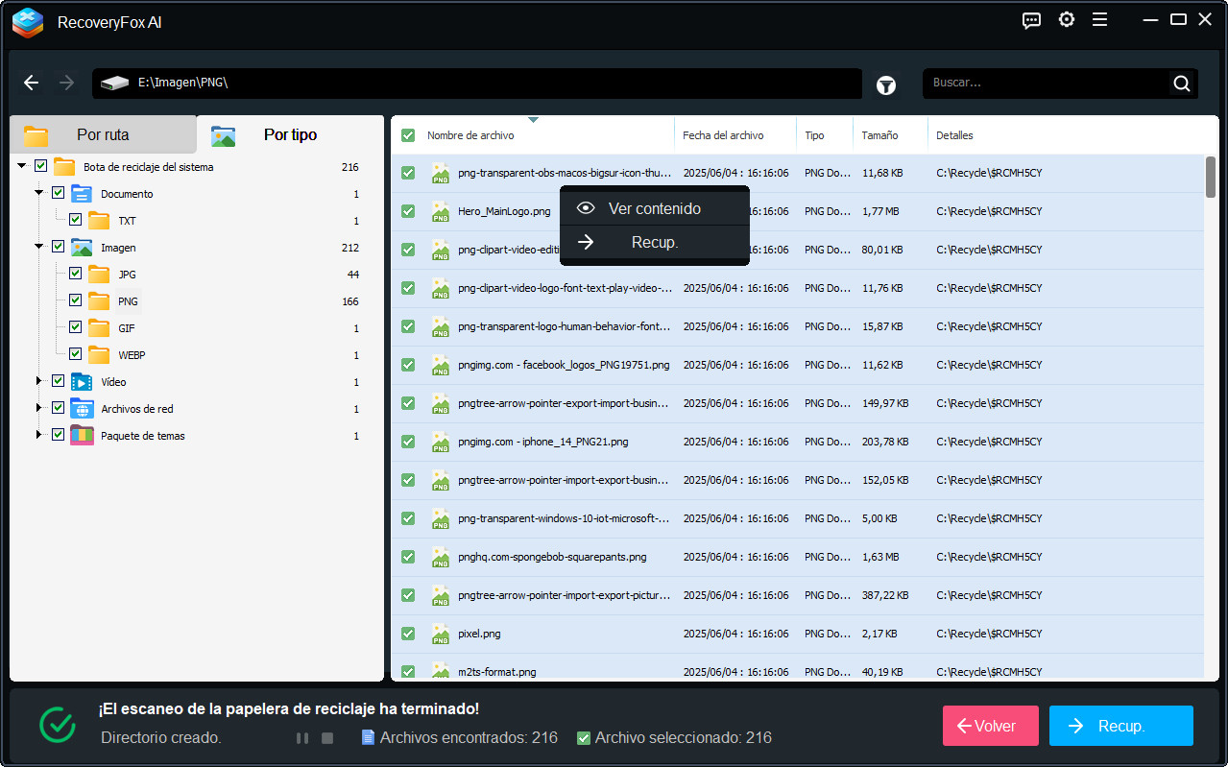The image size is (1228, 767).
Task: Collapse the Imagen tree node
Action: [x=39, y=248]
